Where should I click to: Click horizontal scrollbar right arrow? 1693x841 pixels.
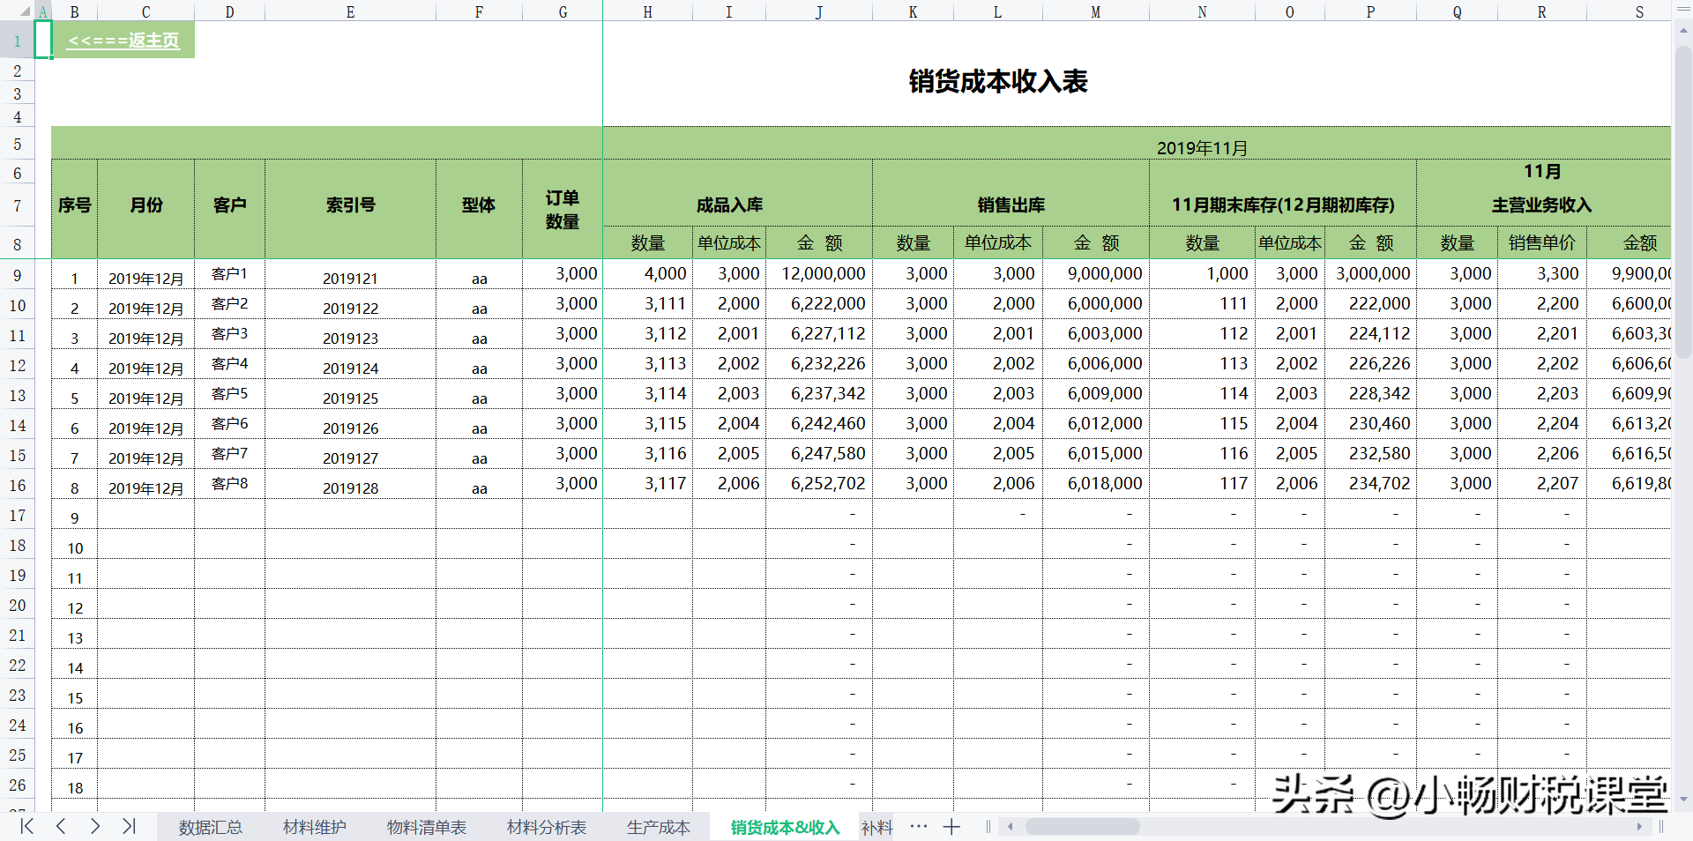point(1639,827)
